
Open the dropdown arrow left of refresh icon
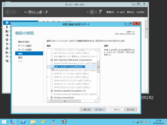point(87,12)
